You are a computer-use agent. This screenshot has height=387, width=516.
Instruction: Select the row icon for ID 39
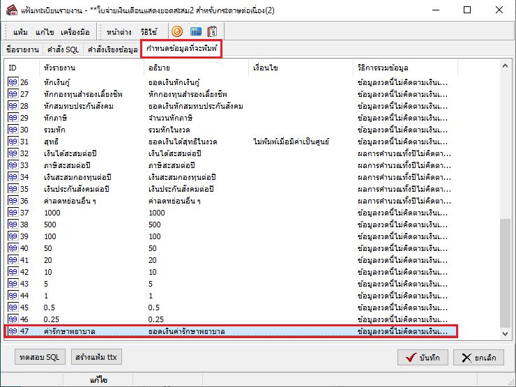pos(13,236)
